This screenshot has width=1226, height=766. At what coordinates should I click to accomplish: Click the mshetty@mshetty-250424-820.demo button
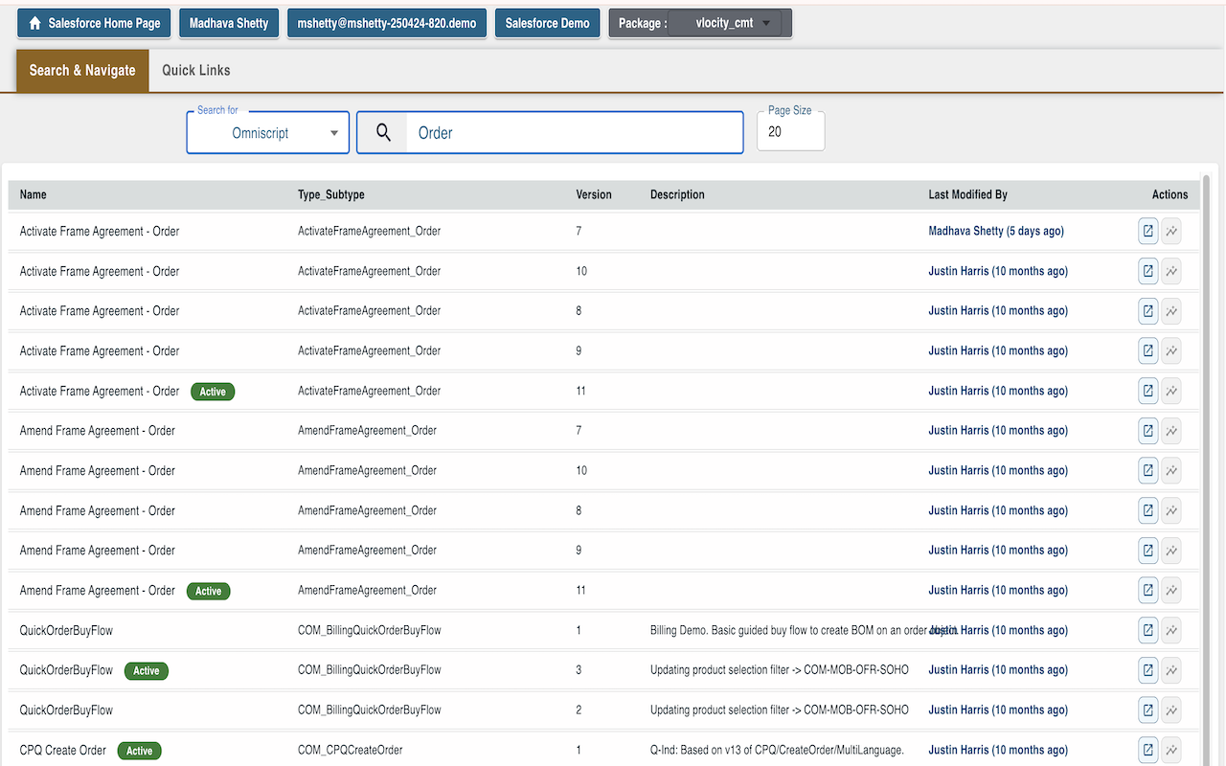(387, 23)
